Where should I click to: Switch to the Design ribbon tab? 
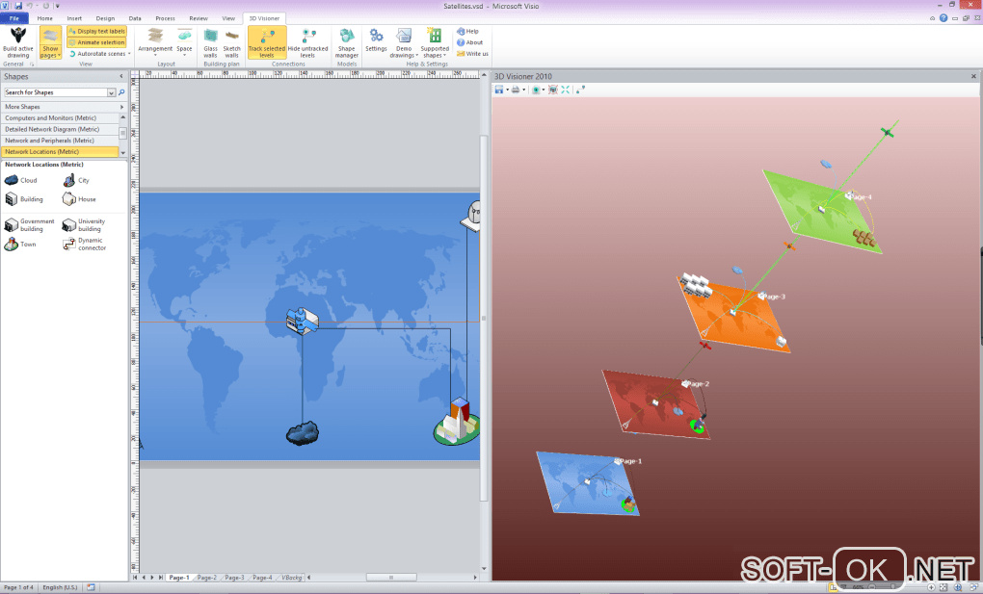[105, 18]
